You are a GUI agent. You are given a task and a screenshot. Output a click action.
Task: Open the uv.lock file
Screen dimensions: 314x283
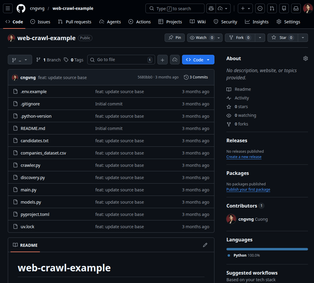27,227
